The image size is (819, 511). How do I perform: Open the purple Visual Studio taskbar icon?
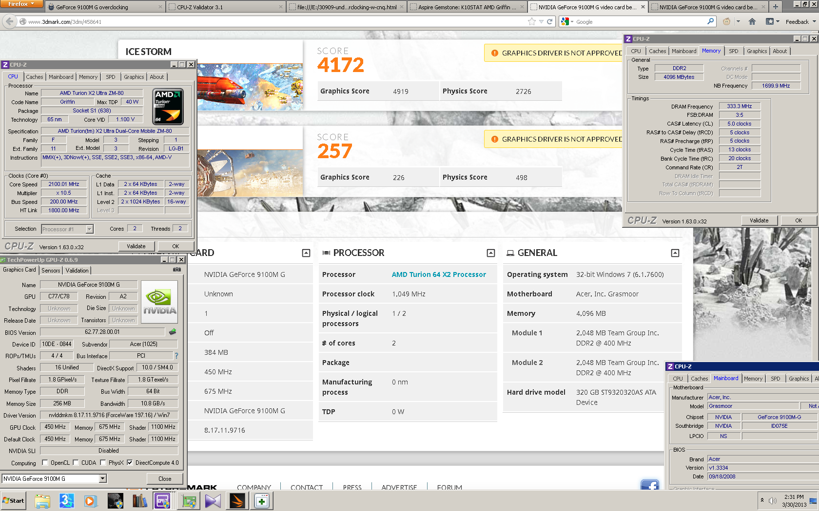tap(213, 501)
